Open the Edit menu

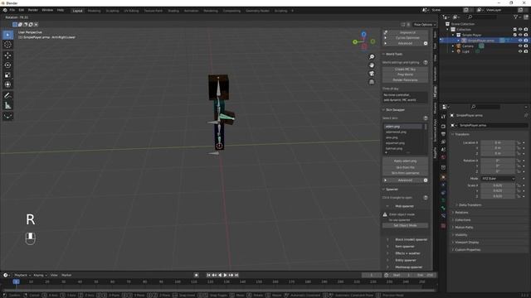(x=22, y=11)
